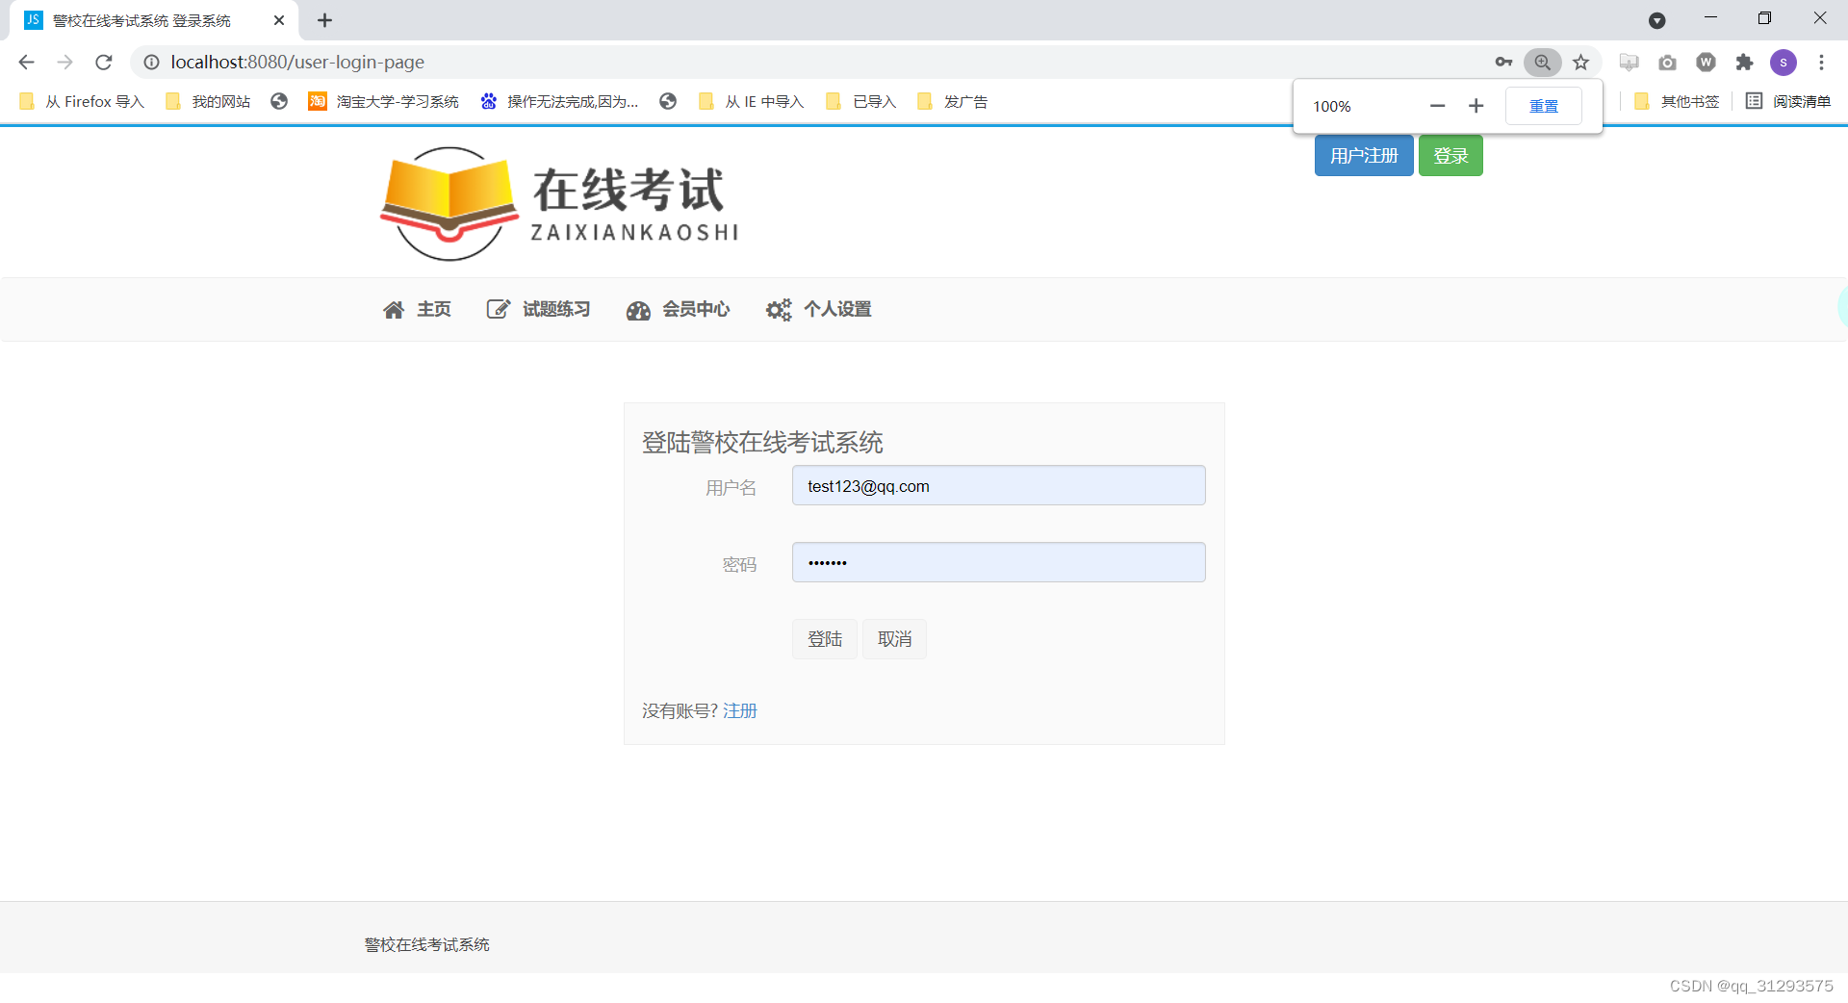Click the grayed media extension icon
Viewport: 1848px width, 1003px height.
pyautogui.click(x=1629, y=63)
